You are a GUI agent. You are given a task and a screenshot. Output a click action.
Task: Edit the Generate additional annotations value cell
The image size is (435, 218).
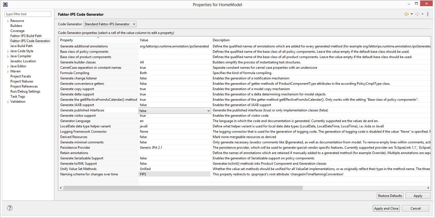(174, 46)
